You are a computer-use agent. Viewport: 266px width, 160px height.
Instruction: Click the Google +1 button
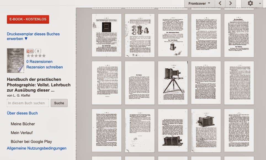click(30, 51)
